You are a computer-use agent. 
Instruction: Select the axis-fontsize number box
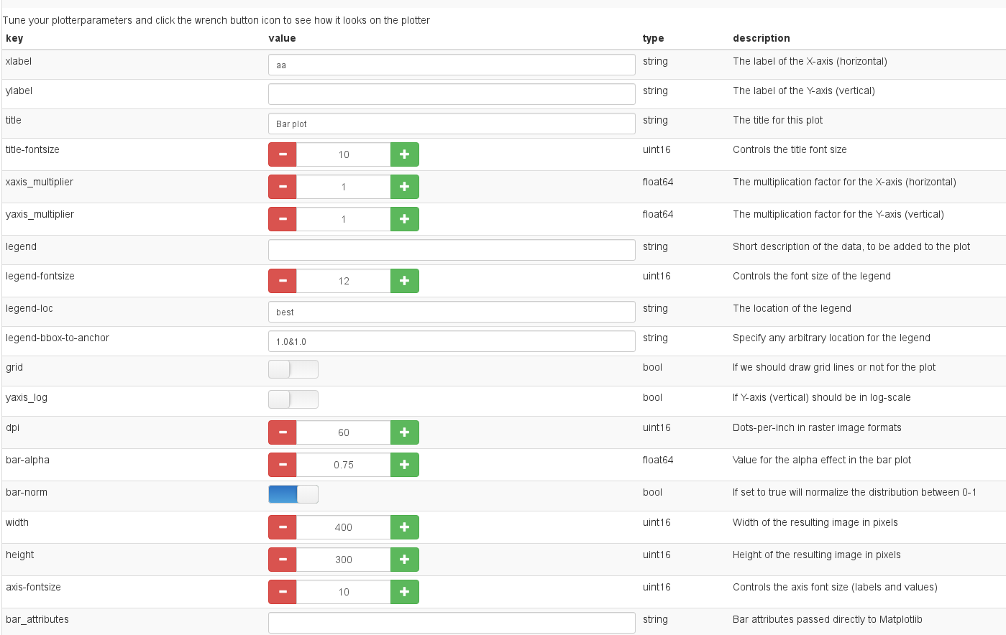(344, 592)
